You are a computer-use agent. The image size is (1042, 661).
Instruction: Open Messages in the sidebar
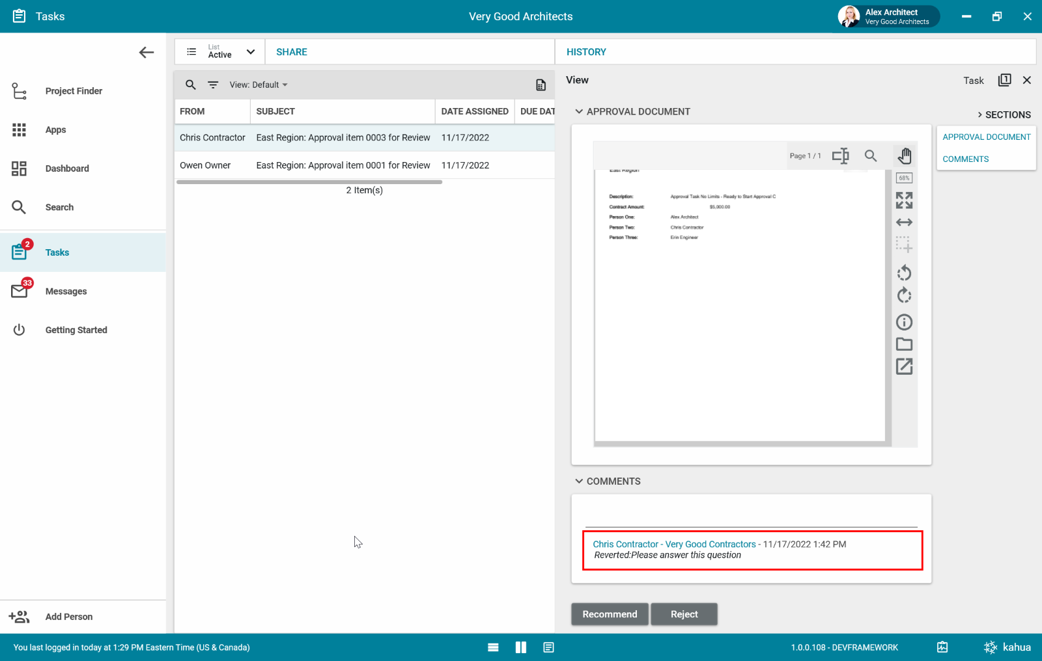(x=66, y=291)
